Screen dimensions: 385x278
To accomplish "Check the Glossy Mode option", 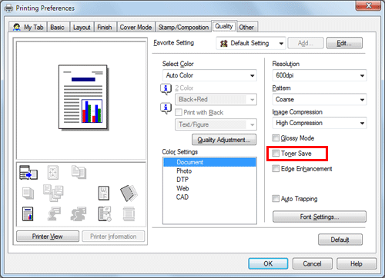I will (276, 138).
